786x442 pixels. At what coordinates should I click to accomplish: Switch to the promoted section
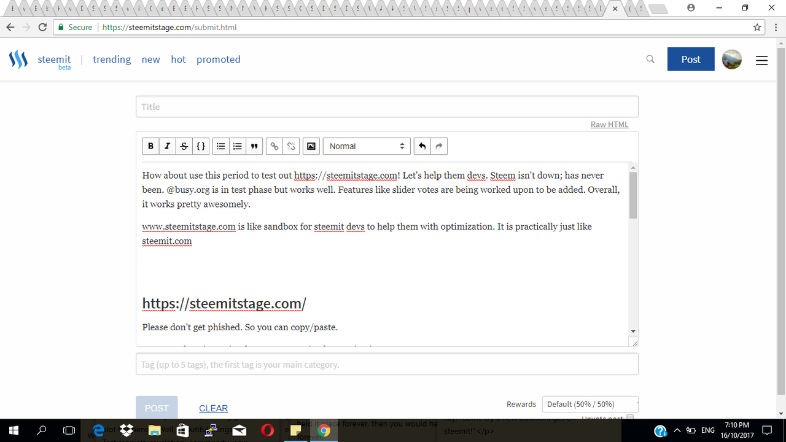218,60
